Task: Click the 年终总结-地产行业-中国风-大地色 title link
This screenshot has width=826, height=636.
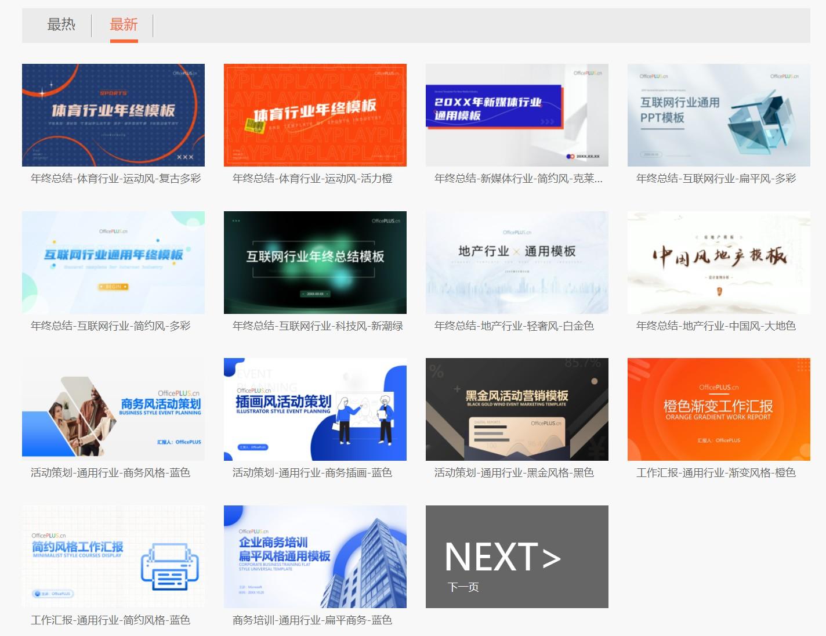Action: [x=716, y=326]
